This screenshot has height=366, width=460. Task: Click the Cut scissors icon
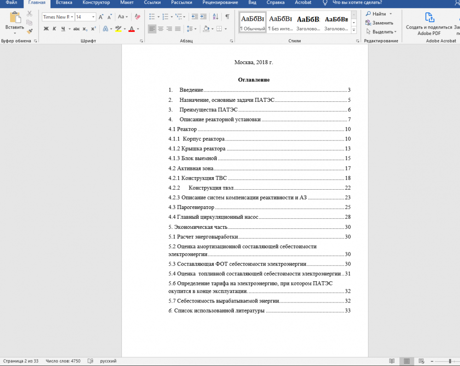coord(29,14)
